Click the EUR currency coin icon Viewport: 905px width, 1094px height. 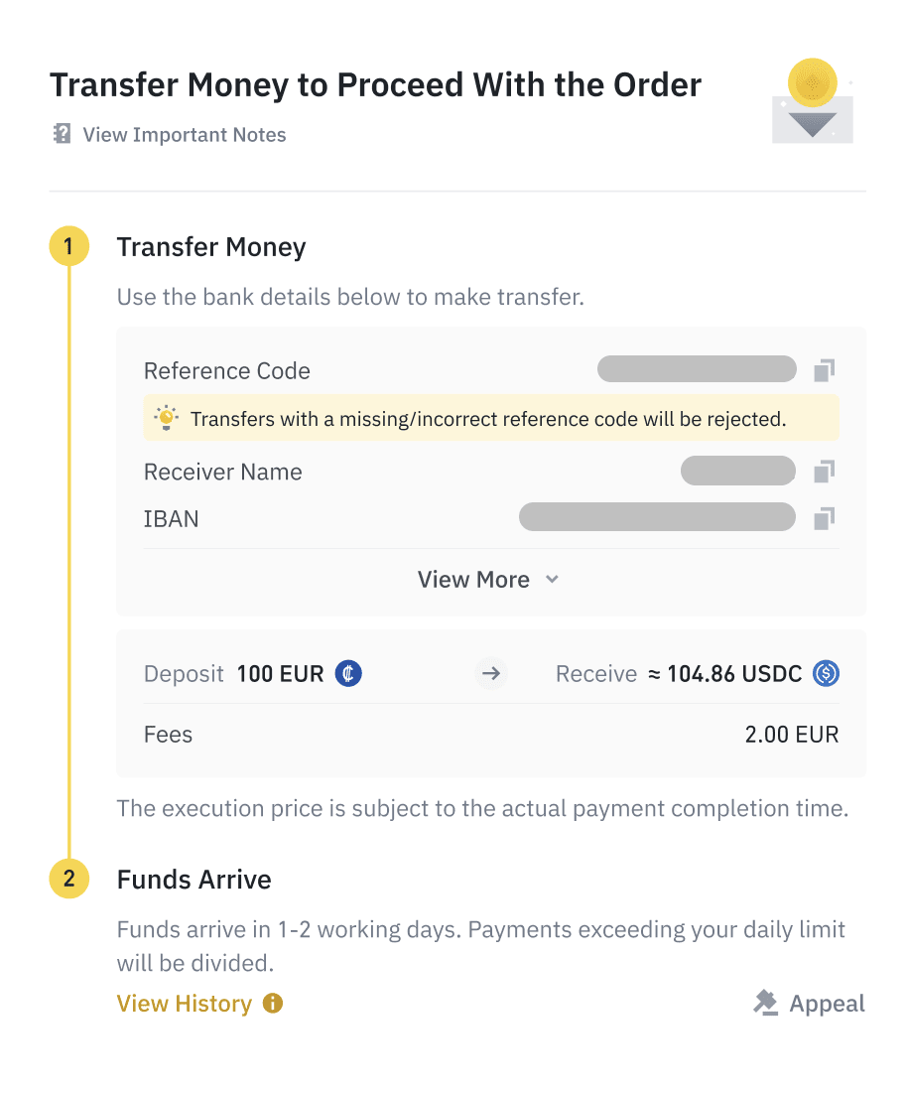pos(348,674)
